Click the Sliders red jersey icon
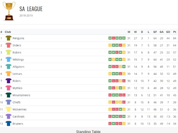This screenshot has width=178, height=133. click(x=9, y=45)
